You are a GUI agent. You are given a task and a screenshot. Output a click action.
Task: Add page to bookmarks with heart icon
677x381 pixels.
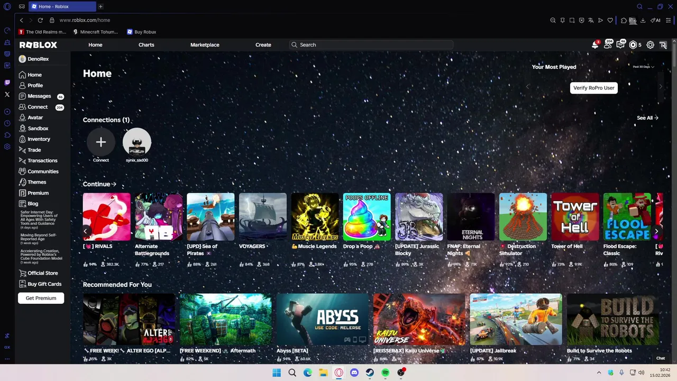click(610, 20)
